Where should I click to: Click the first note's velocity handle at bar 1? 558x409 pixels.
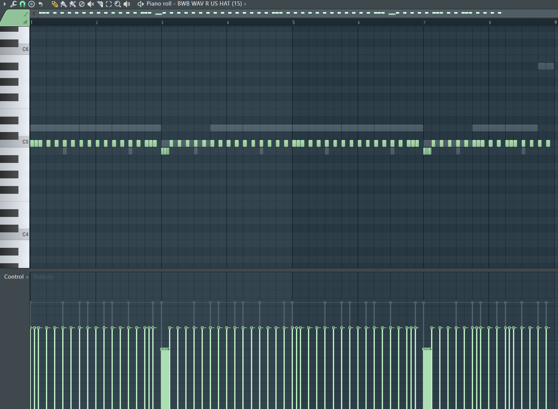tap(32, 328)
